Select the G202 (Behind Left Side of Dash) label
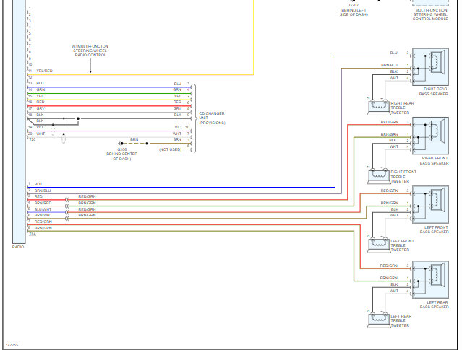This screenshot has height=350, width=462. [354, 9]
